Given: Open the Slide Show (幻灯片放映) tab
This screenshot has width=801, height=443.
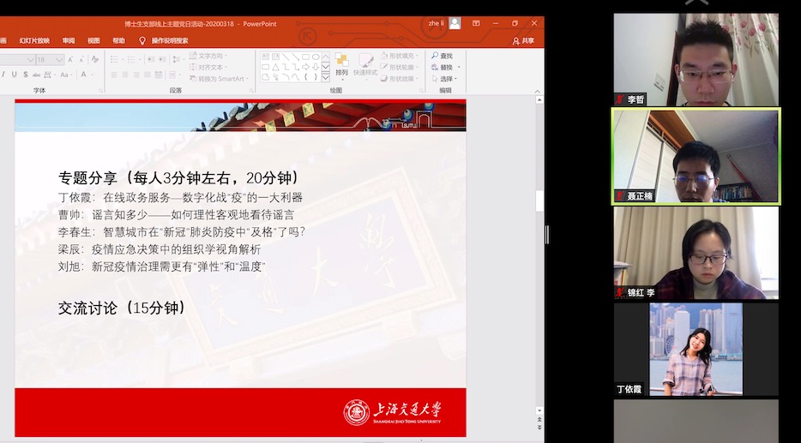Looking at the screenshot, I should pos(35,40).
